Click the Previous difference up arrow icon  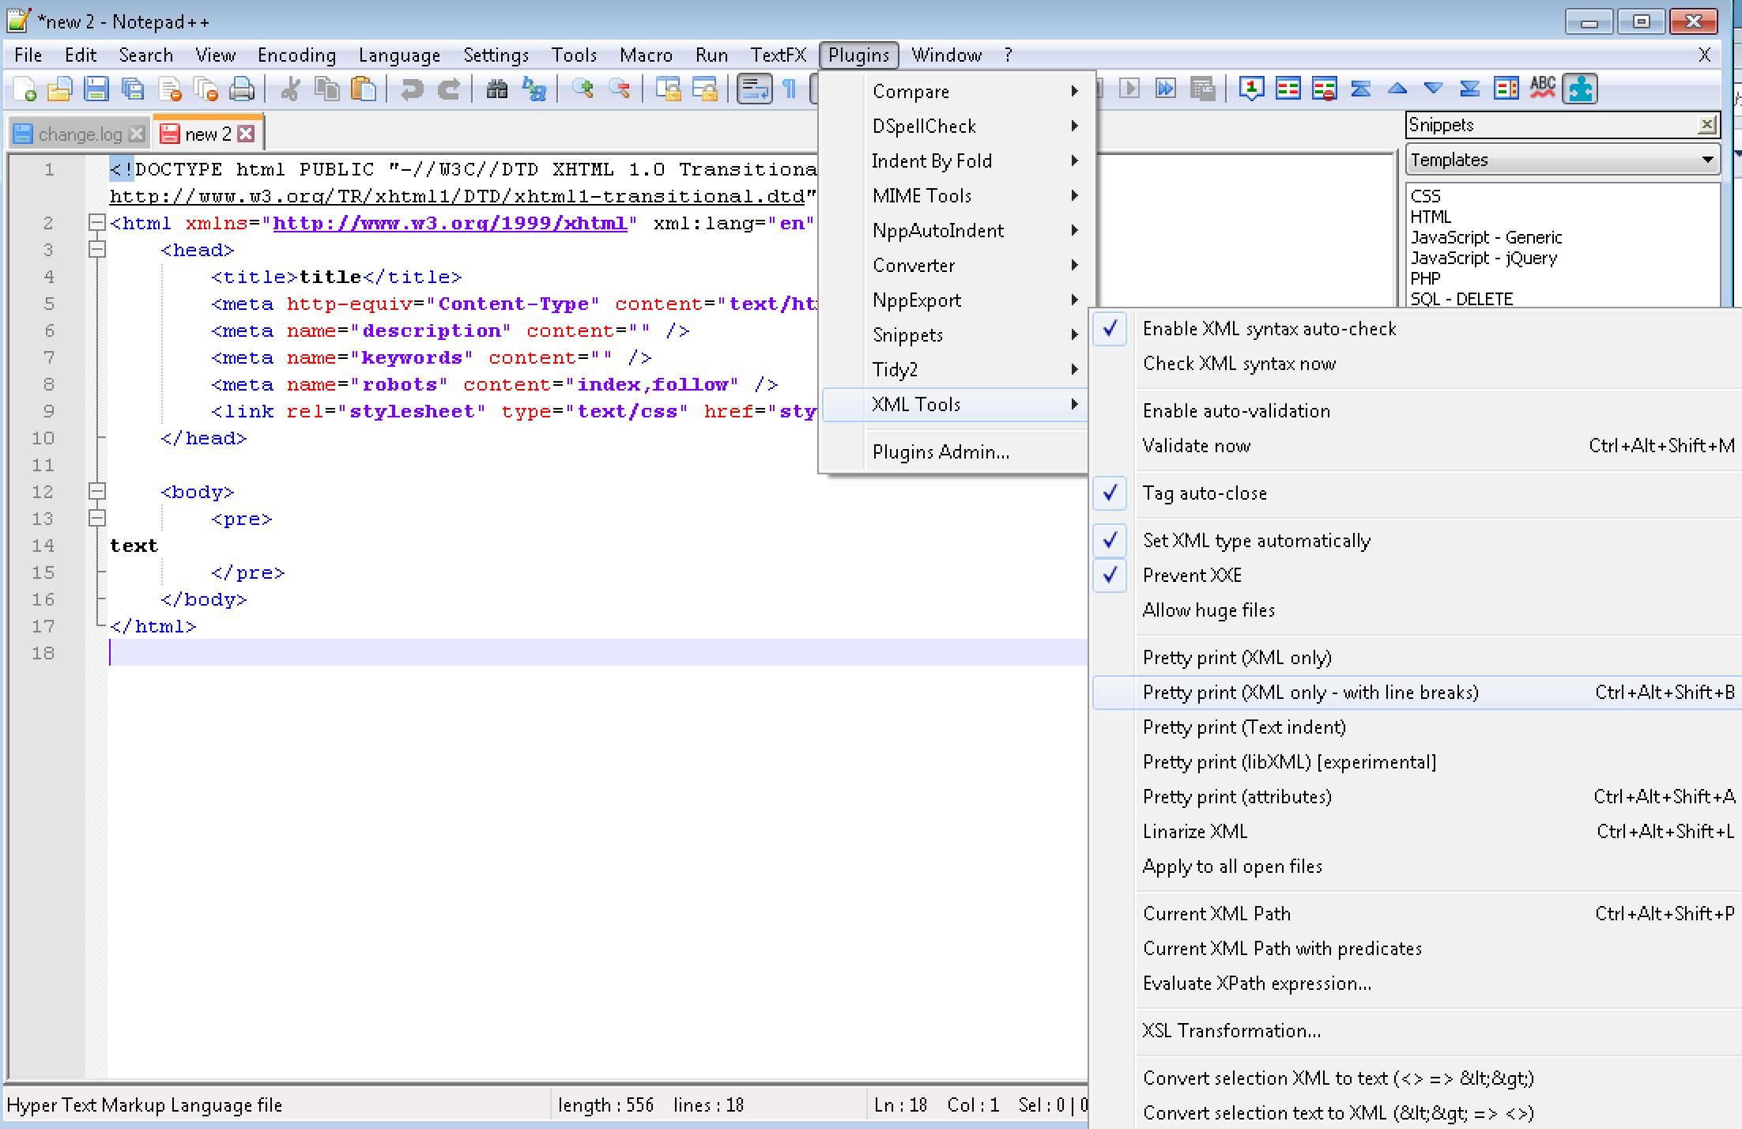1397,89
